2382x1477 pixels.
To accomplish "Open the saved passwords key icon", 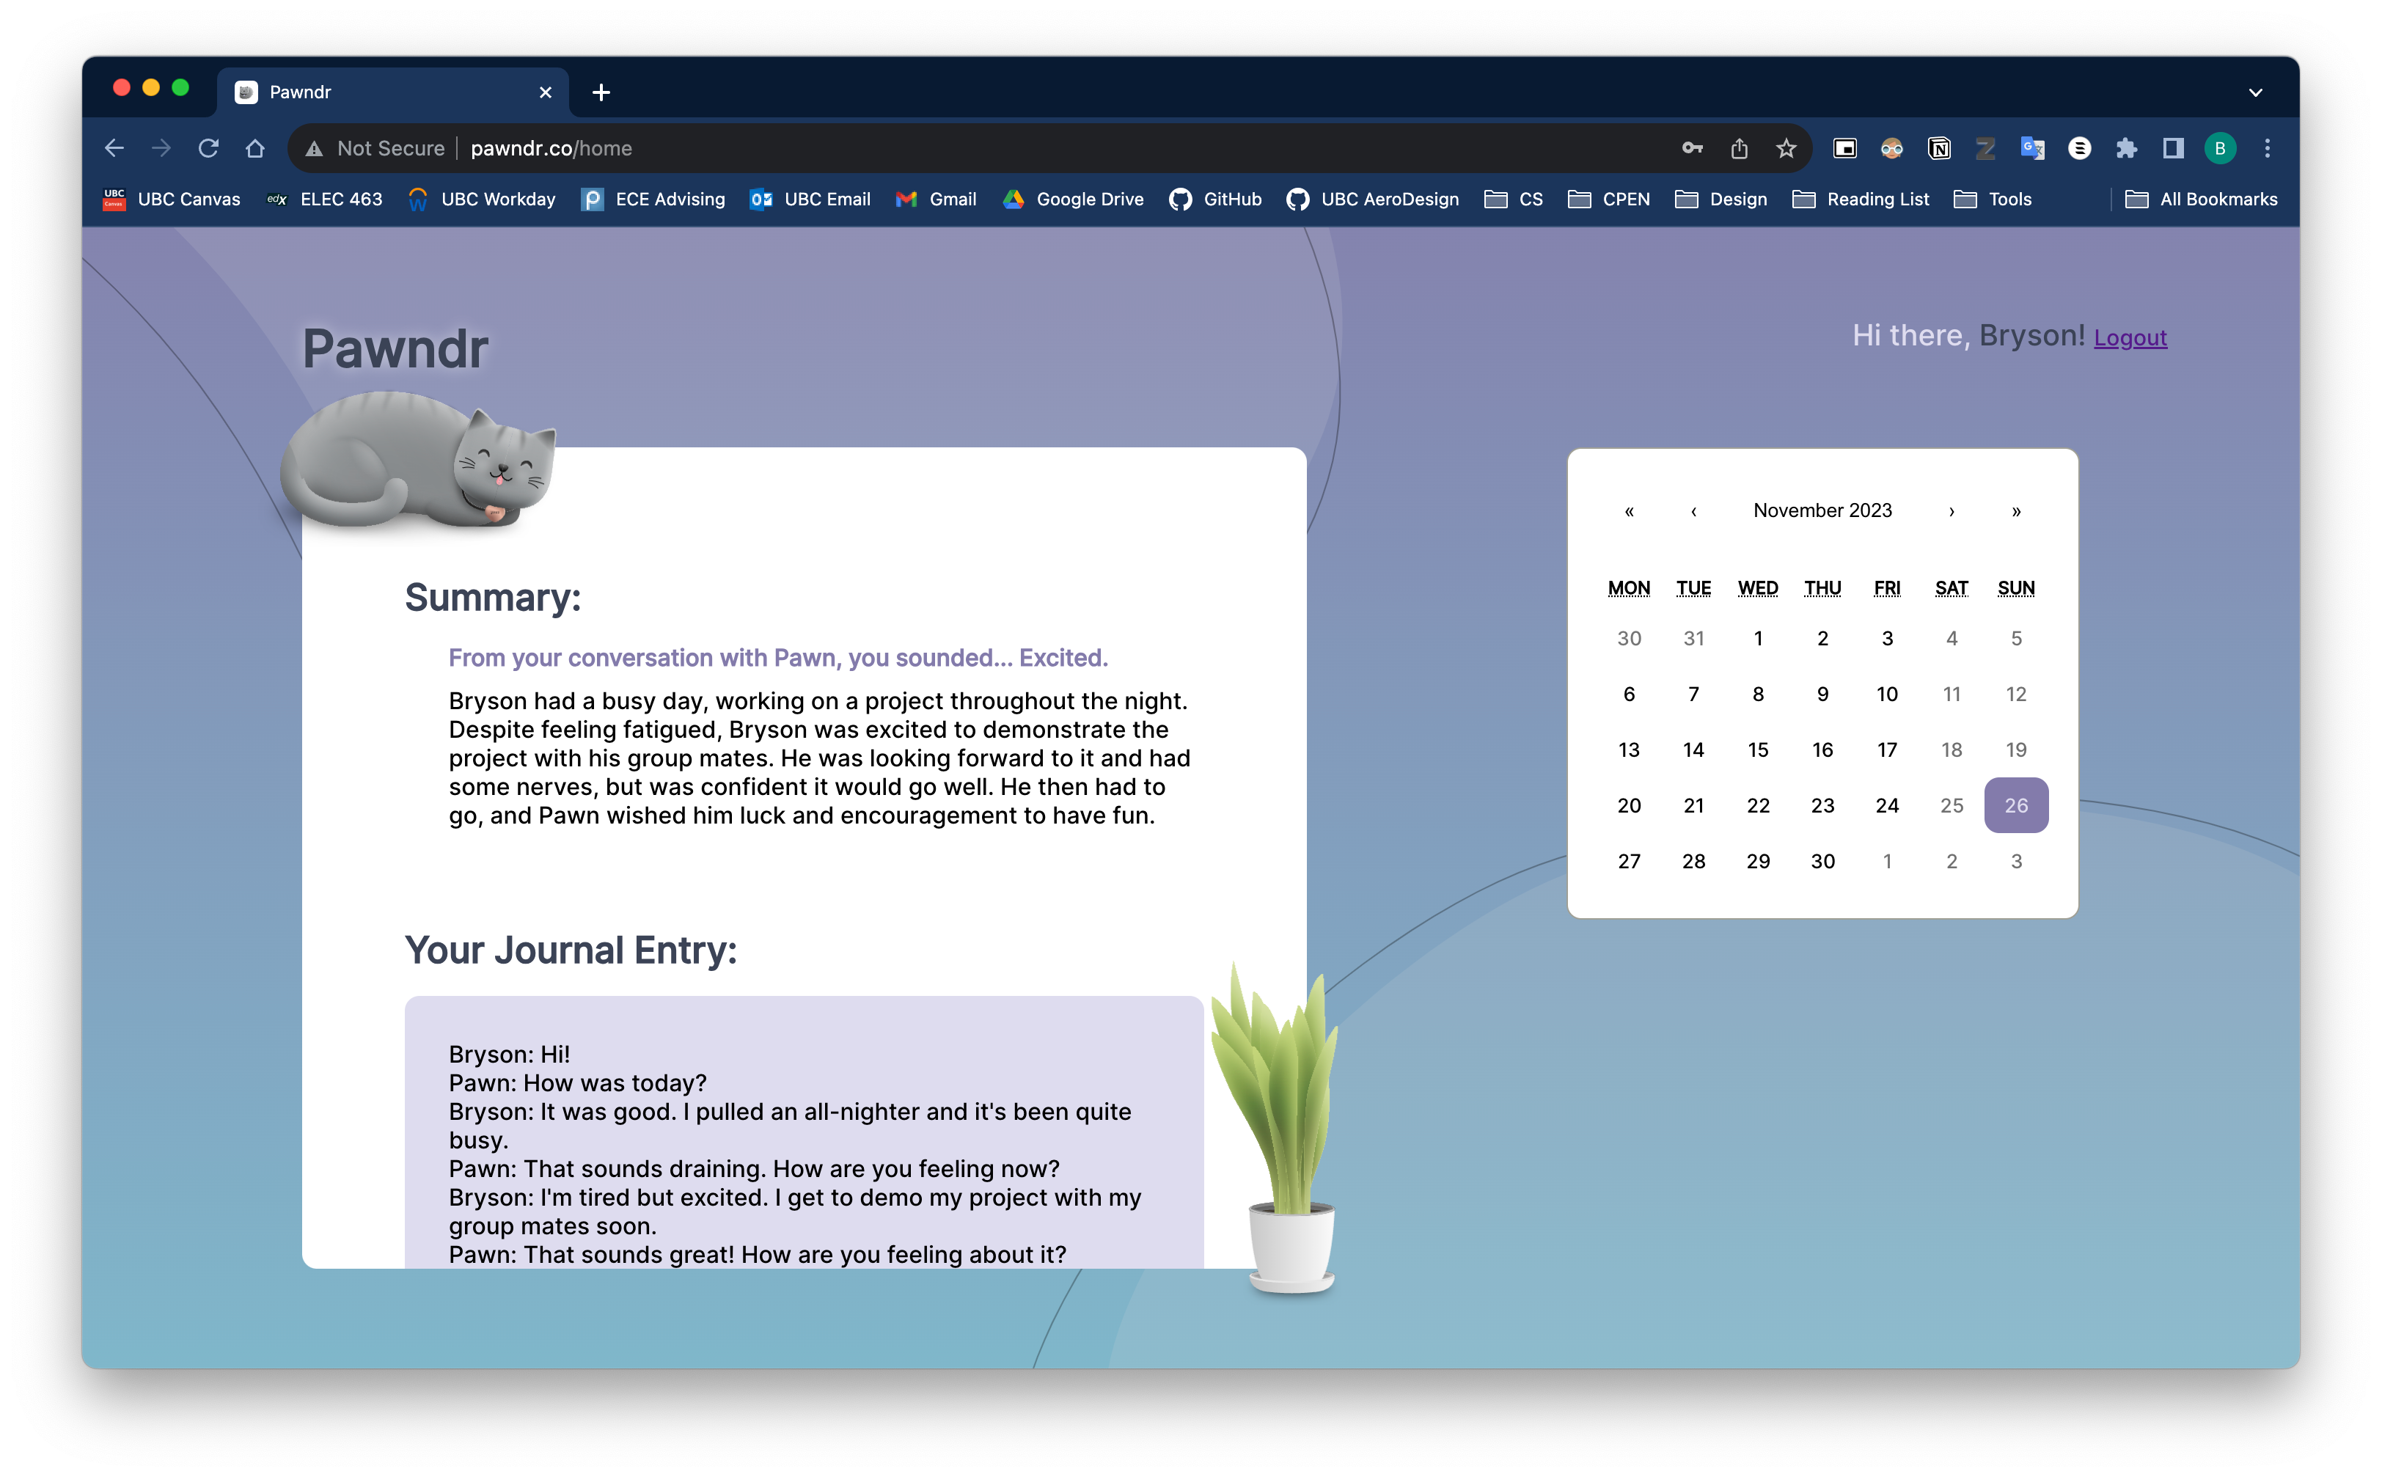I will tap(1693, 148).
